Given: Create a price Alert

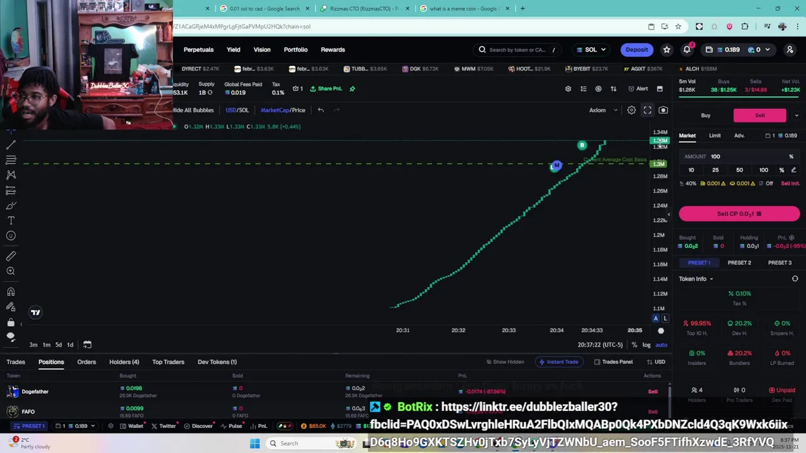Looking at the screenshot, I should click(638, 89).
